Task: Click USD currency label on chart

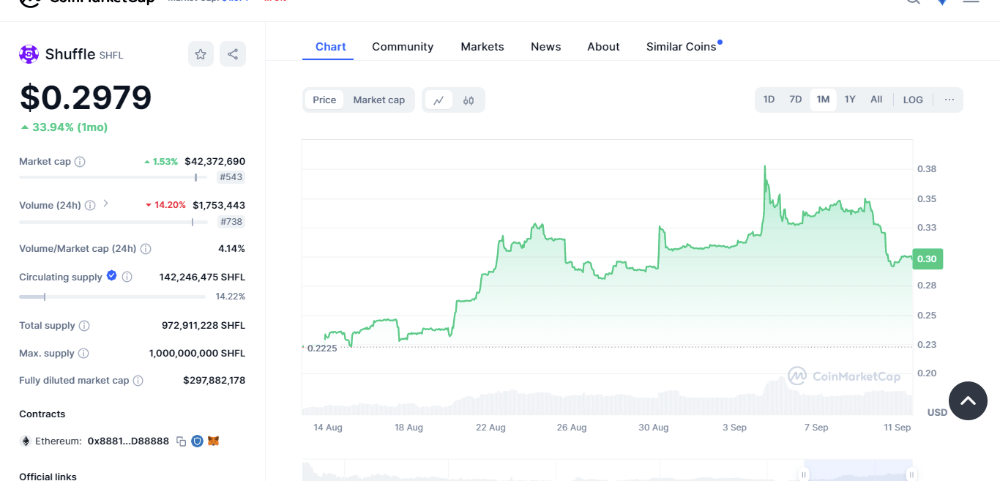Action: [x=937, y=413]
